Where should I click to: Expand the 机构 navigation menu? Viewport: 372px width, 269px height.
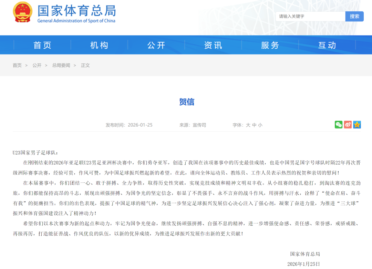click(x=99, y=45)
